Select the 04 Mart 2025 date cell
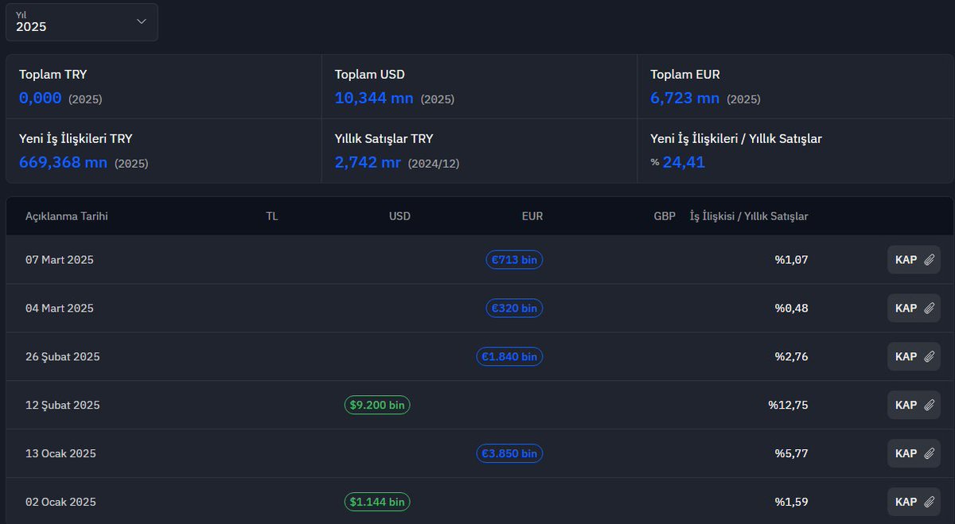 pos(60,308)
